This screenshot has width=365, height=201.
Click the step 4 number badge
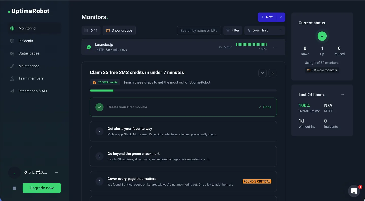(x=99, y=181)
